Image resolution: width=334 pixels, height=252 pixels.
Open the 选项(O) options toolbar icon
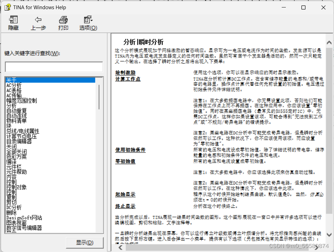coord(88,23)
